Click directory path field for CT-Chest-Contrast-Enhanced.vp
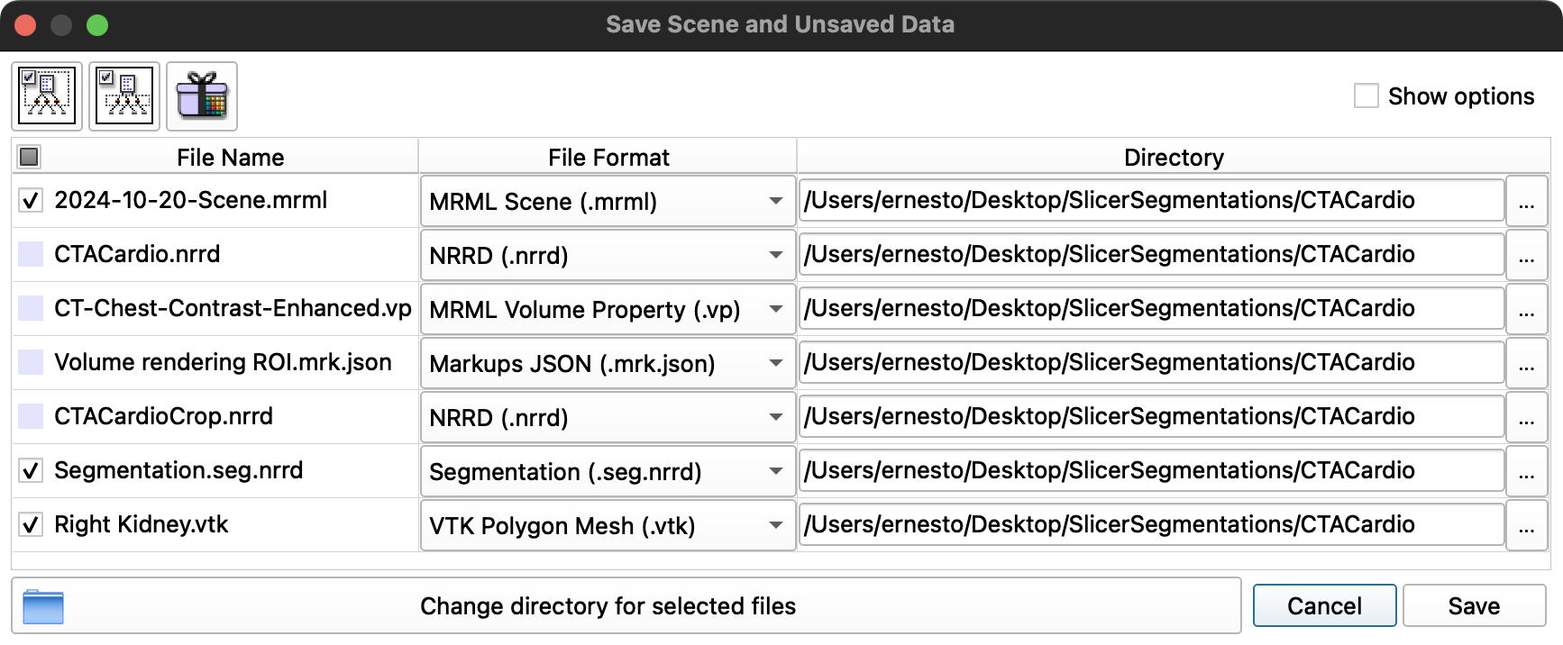 pyautogui.click(x=1152, y=308)
